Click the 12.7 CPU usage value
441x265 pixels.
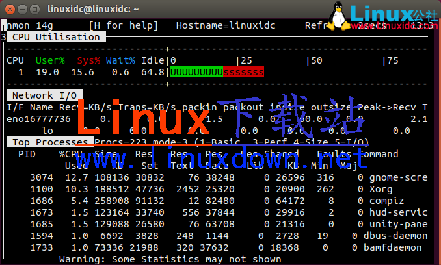click(77, 177)
